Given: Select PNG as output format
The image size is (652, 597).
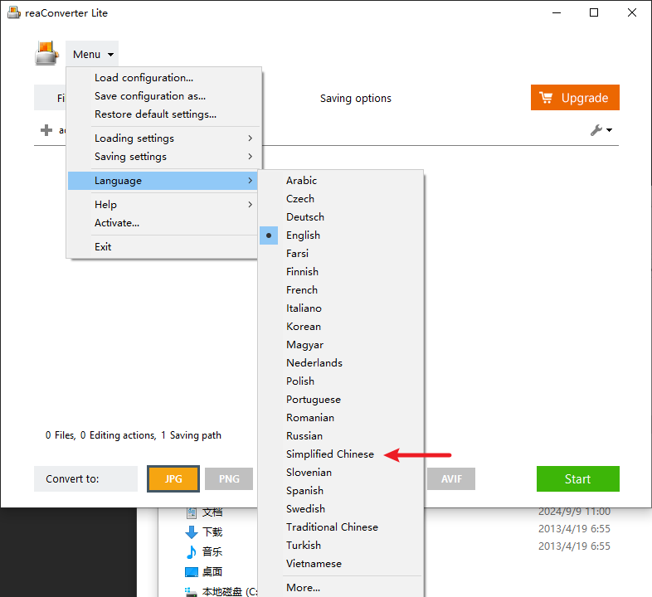Looking at the screenshot, I should point(229,479).
